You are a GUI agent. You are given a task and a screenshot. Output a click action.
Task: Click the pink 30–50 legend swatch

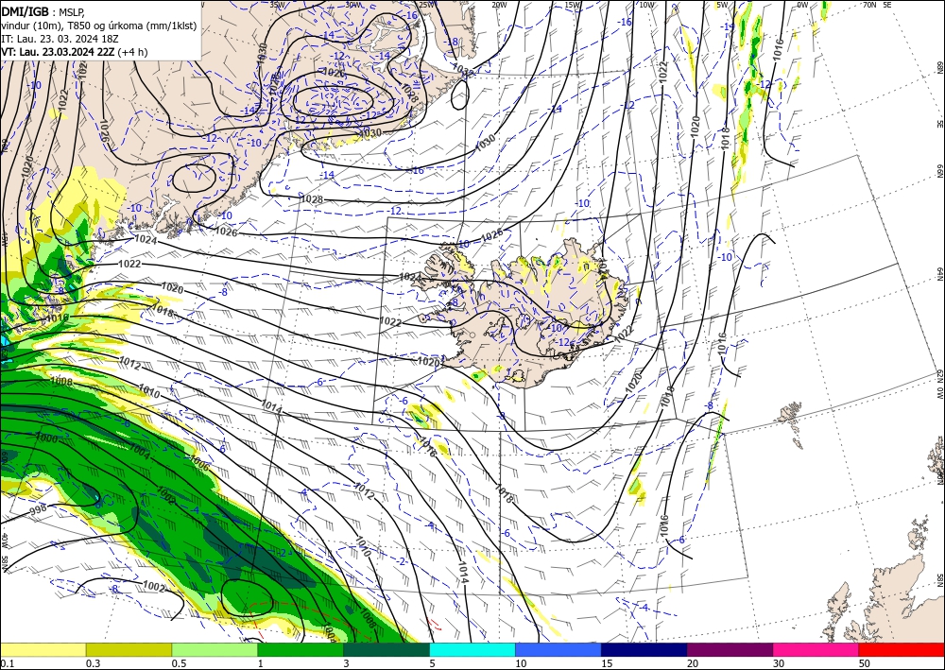(x=816, y=649)
